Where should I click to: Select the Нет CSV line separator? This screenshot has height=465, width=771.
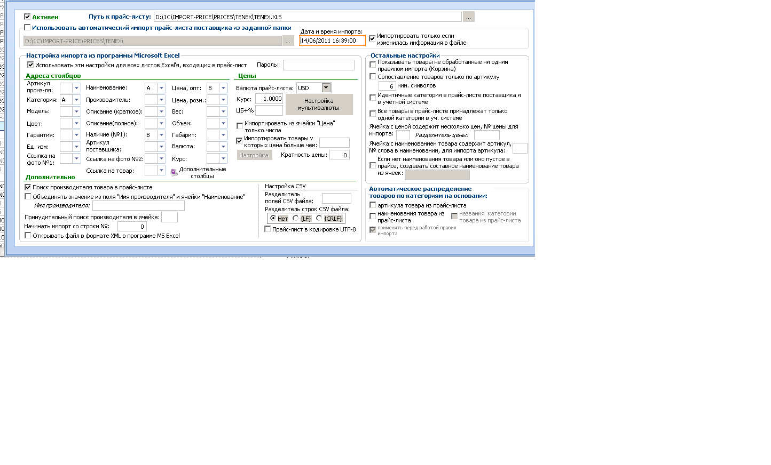click(273, 218)
